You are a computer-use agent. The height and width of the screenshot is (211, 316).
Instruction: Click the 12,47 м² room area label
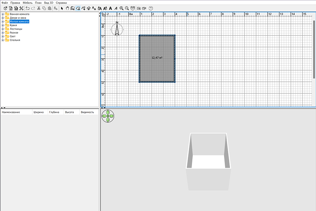click(157, 58)
